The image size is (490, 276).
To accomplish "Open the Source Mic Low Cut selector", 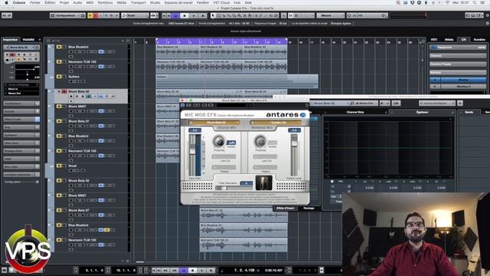I will click(x=224, y=156).
